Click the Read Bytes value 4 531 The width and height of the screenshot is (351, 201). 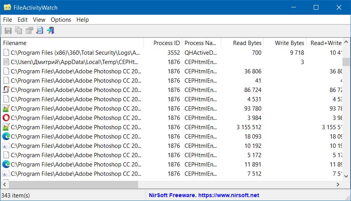tap(254, 99)
